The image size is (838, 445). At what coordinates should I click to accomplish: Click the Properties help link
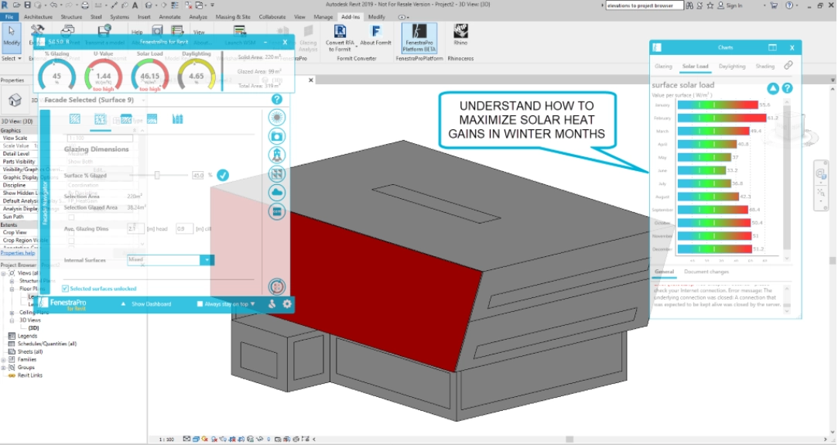coord(18,253)
